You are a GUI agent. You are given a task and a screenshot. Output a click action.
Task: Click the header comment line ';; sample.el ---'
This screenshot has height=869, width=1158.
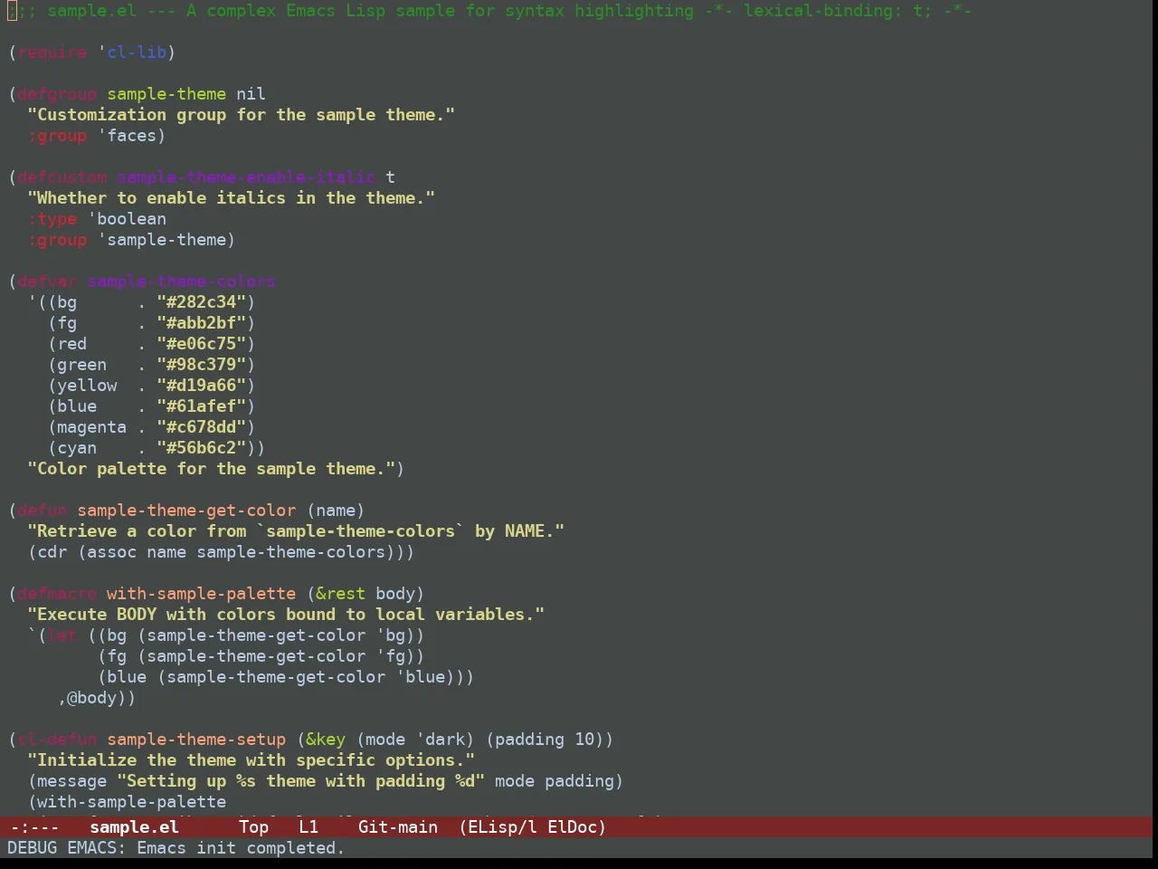[489, 11]
